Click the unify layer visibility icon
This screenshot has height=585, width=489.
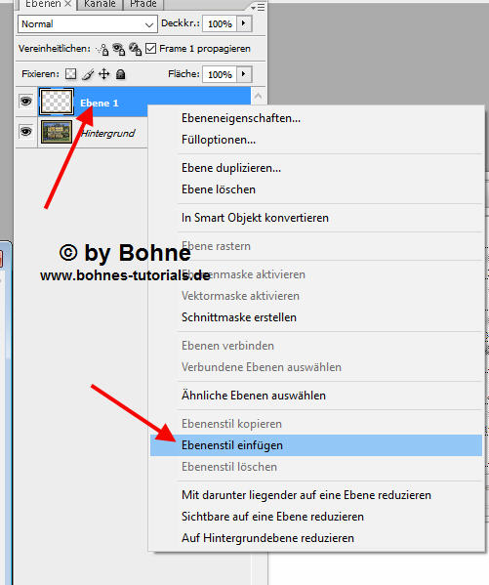coord(119,49)
